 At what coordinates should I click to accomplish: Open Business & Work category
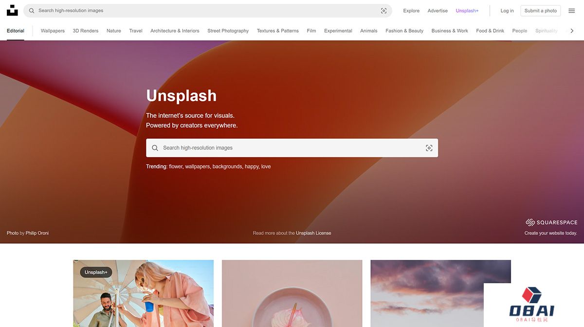[450, 31]
